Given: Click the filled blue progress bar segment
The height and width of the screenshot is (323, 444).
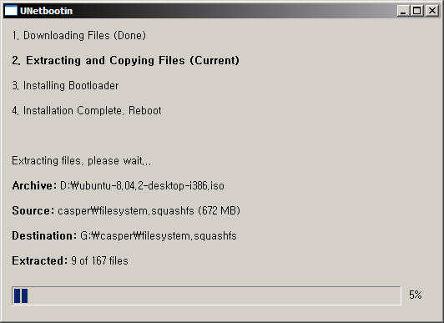Looking at the screenshot, I should click(21, 295).
